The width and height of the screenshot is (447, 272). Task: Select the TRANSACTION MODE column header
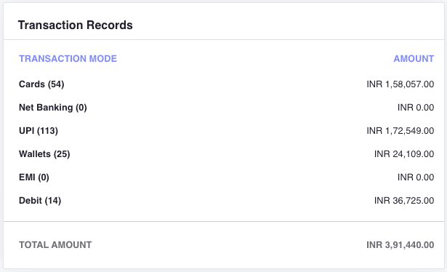(68, 59)
